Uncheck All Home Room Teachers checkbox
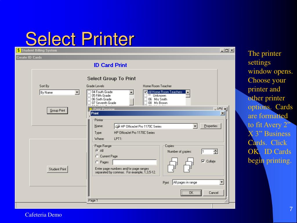297x223 pixels. [146, 92]
